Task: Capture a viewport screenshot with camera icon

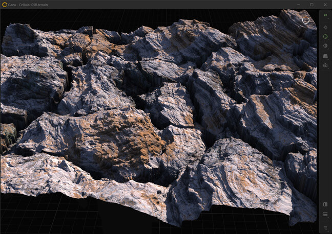Action: point(325,65)
